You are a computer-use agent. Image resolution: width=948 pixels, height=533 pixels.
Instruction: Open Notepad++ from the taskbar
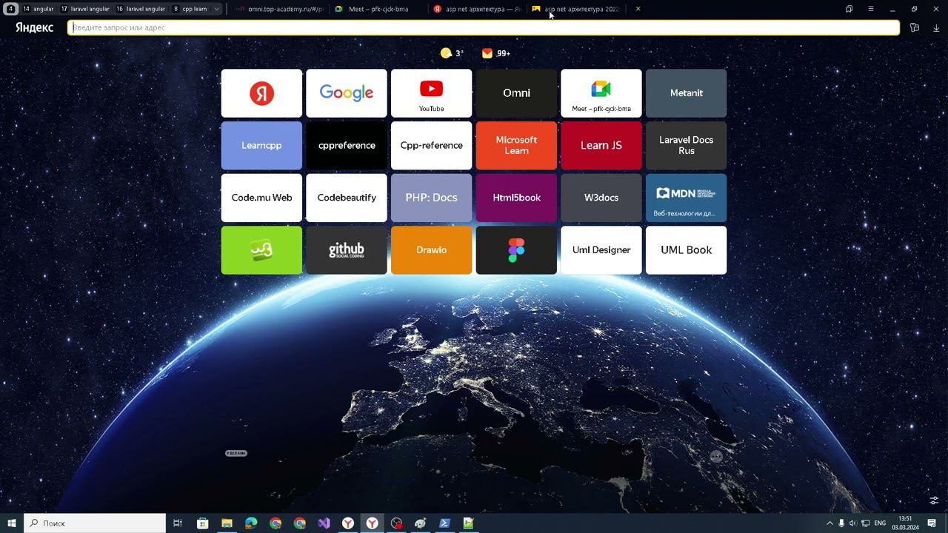tap(468, 523)
